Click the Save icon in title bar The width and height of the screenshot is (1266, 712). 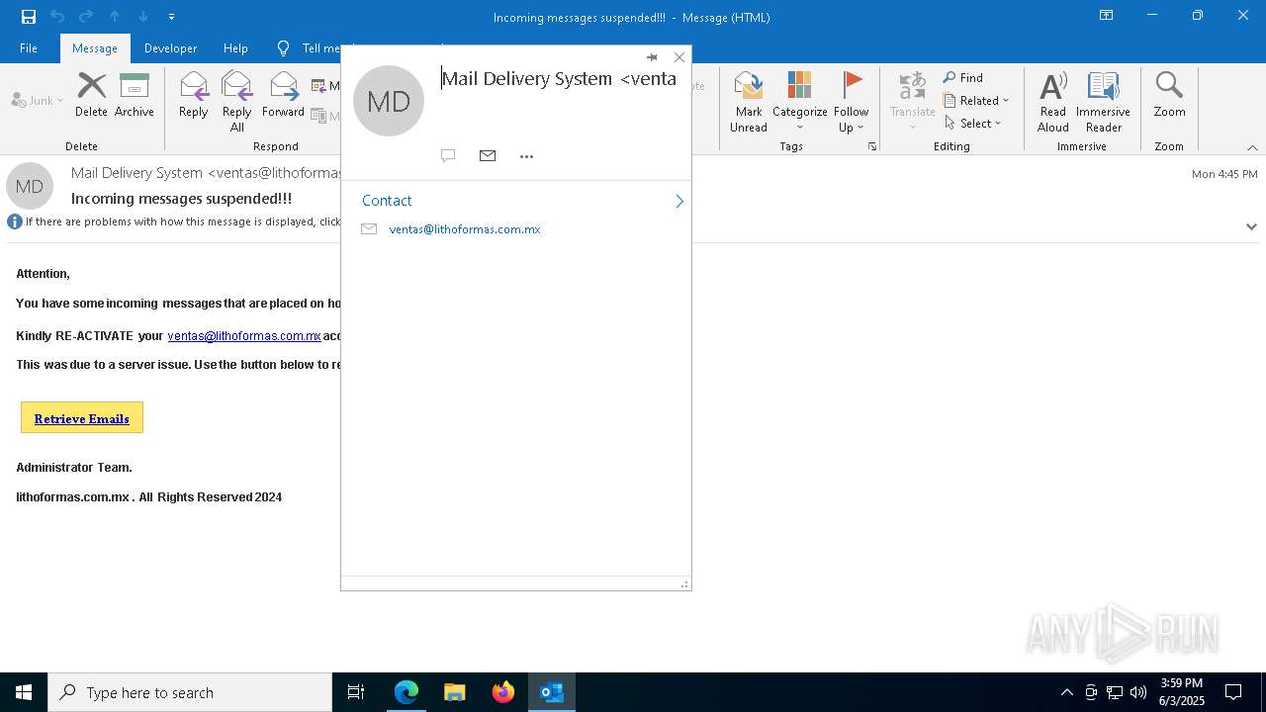[28, 17]
